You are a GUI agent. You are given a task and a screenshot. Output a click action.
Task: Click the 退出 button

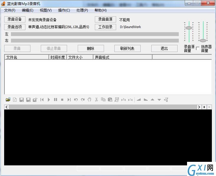tap(164, 48)
